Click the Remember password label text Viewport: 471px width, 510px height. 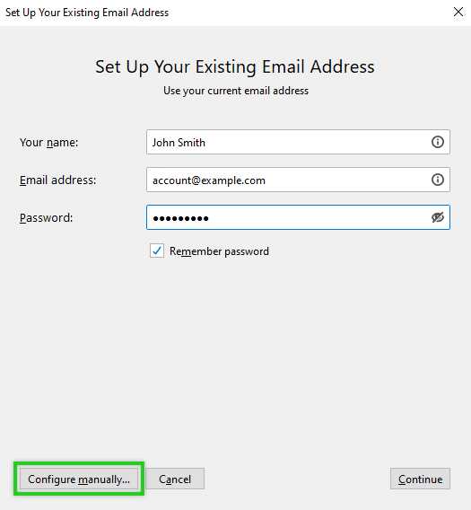(219, 251)
